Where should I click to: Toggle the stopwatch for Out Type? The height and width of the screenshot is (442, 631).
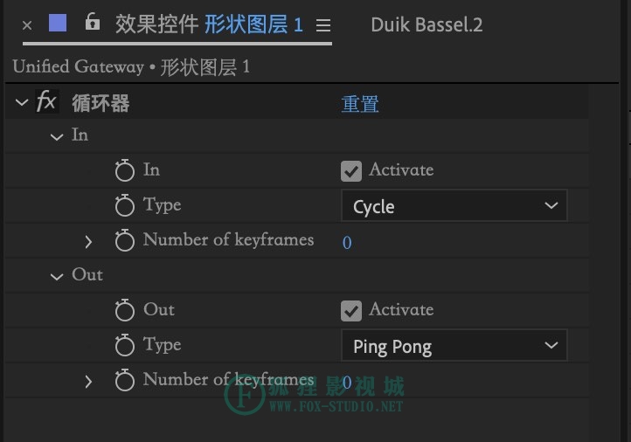pos(124,345)
